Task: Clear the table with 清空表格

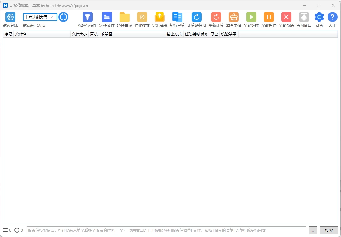Action: [x=234, y=17]
